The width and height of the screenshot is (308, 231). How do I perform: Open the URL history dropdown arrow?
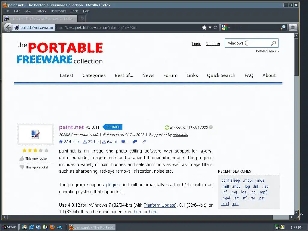point(210,27)
